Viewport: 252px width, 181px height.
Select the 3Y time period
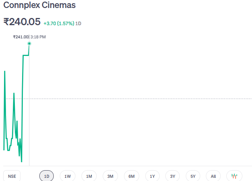click(x=173, y=176)
